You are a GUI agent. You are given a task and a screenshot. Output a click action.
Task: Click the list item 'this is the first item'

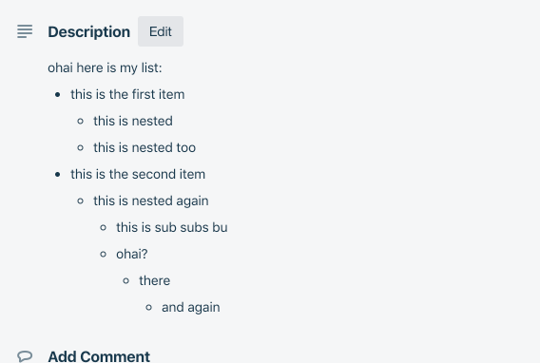click(127, 94)
